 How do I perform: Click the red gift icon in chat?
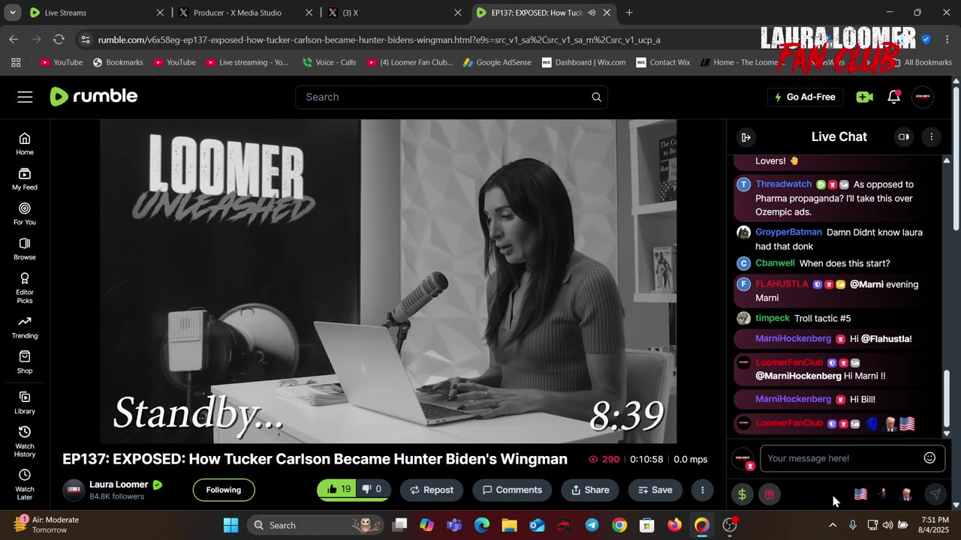769,494
